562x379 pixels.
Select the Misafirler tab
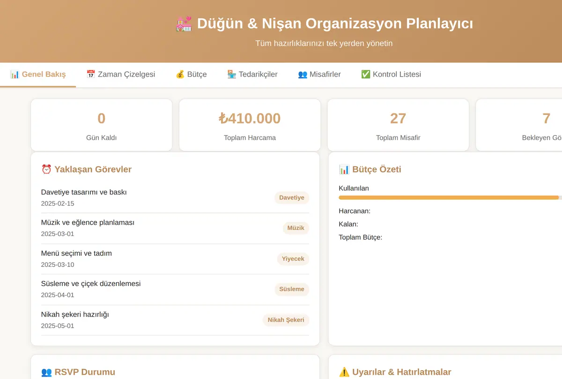point(319,74)
